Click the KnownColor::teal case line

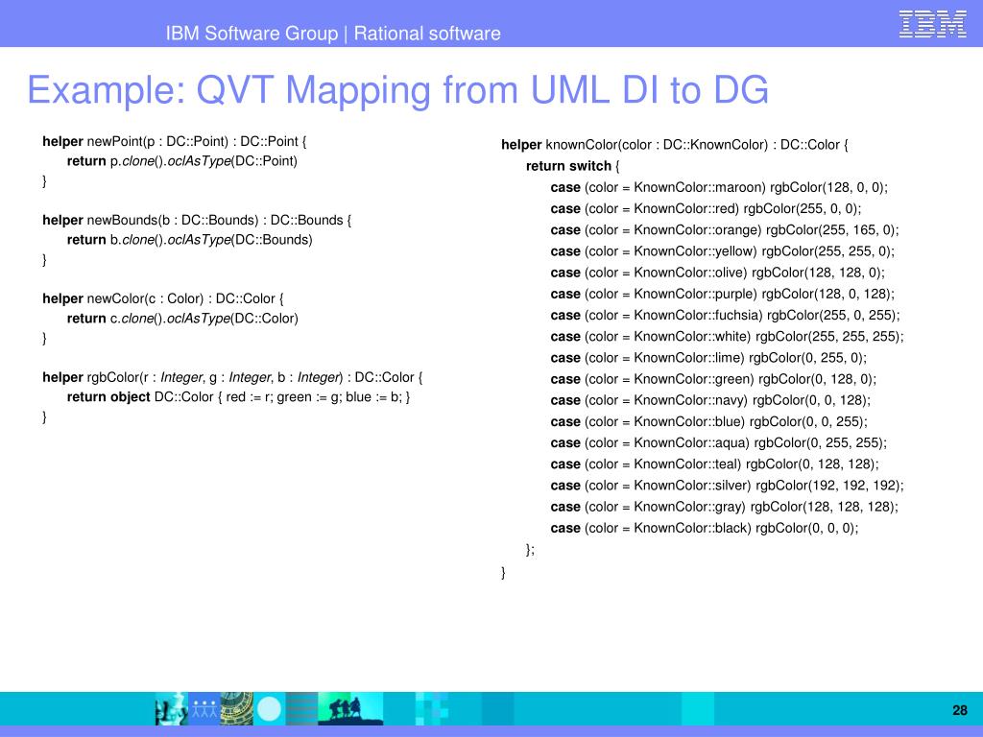click(x=714, y=464)
